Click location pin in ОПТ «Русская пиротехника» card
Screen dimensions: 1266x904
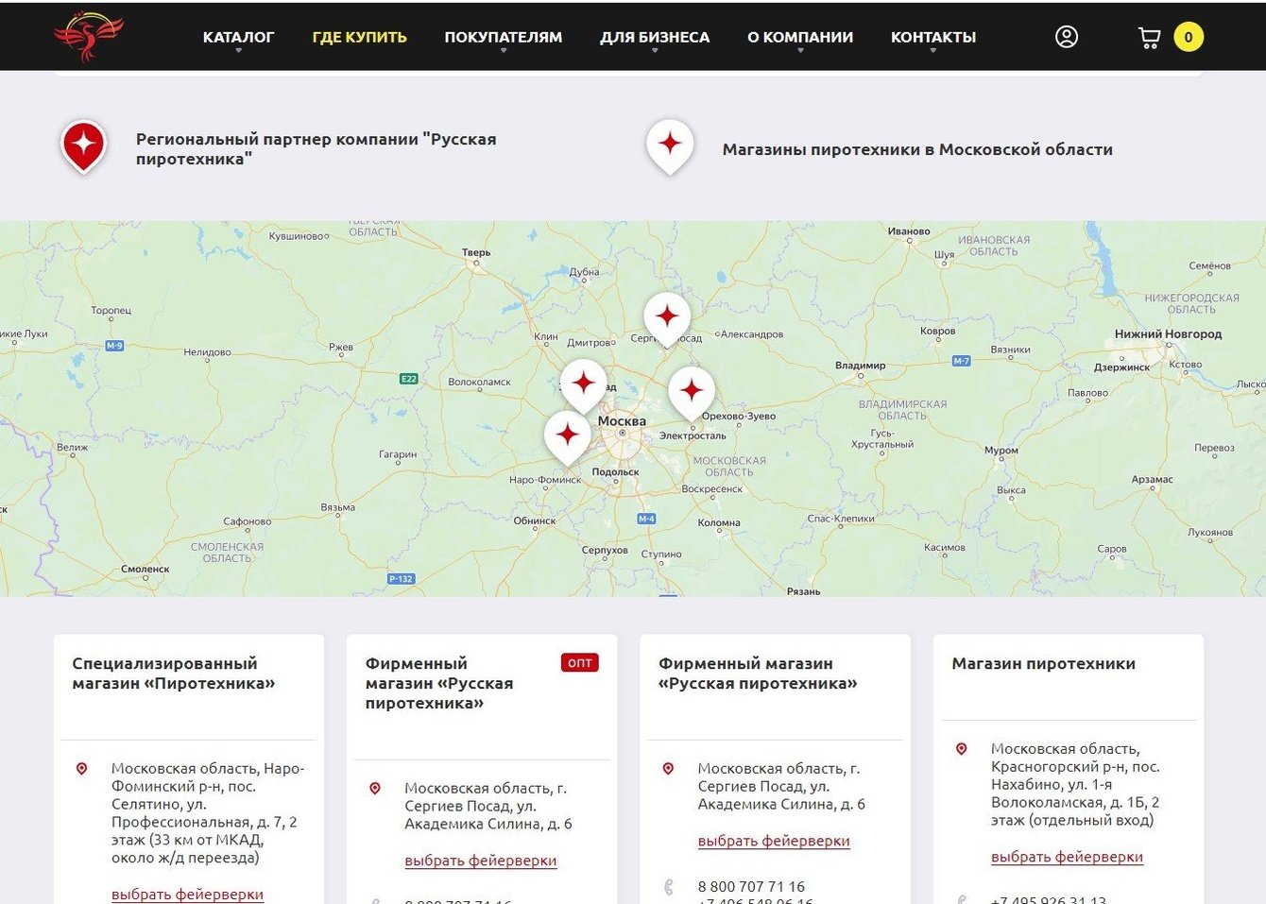pos(375,789)
